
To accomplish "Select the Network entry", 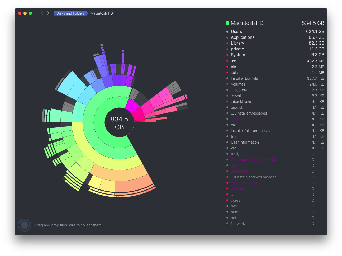I will (275, 224).
